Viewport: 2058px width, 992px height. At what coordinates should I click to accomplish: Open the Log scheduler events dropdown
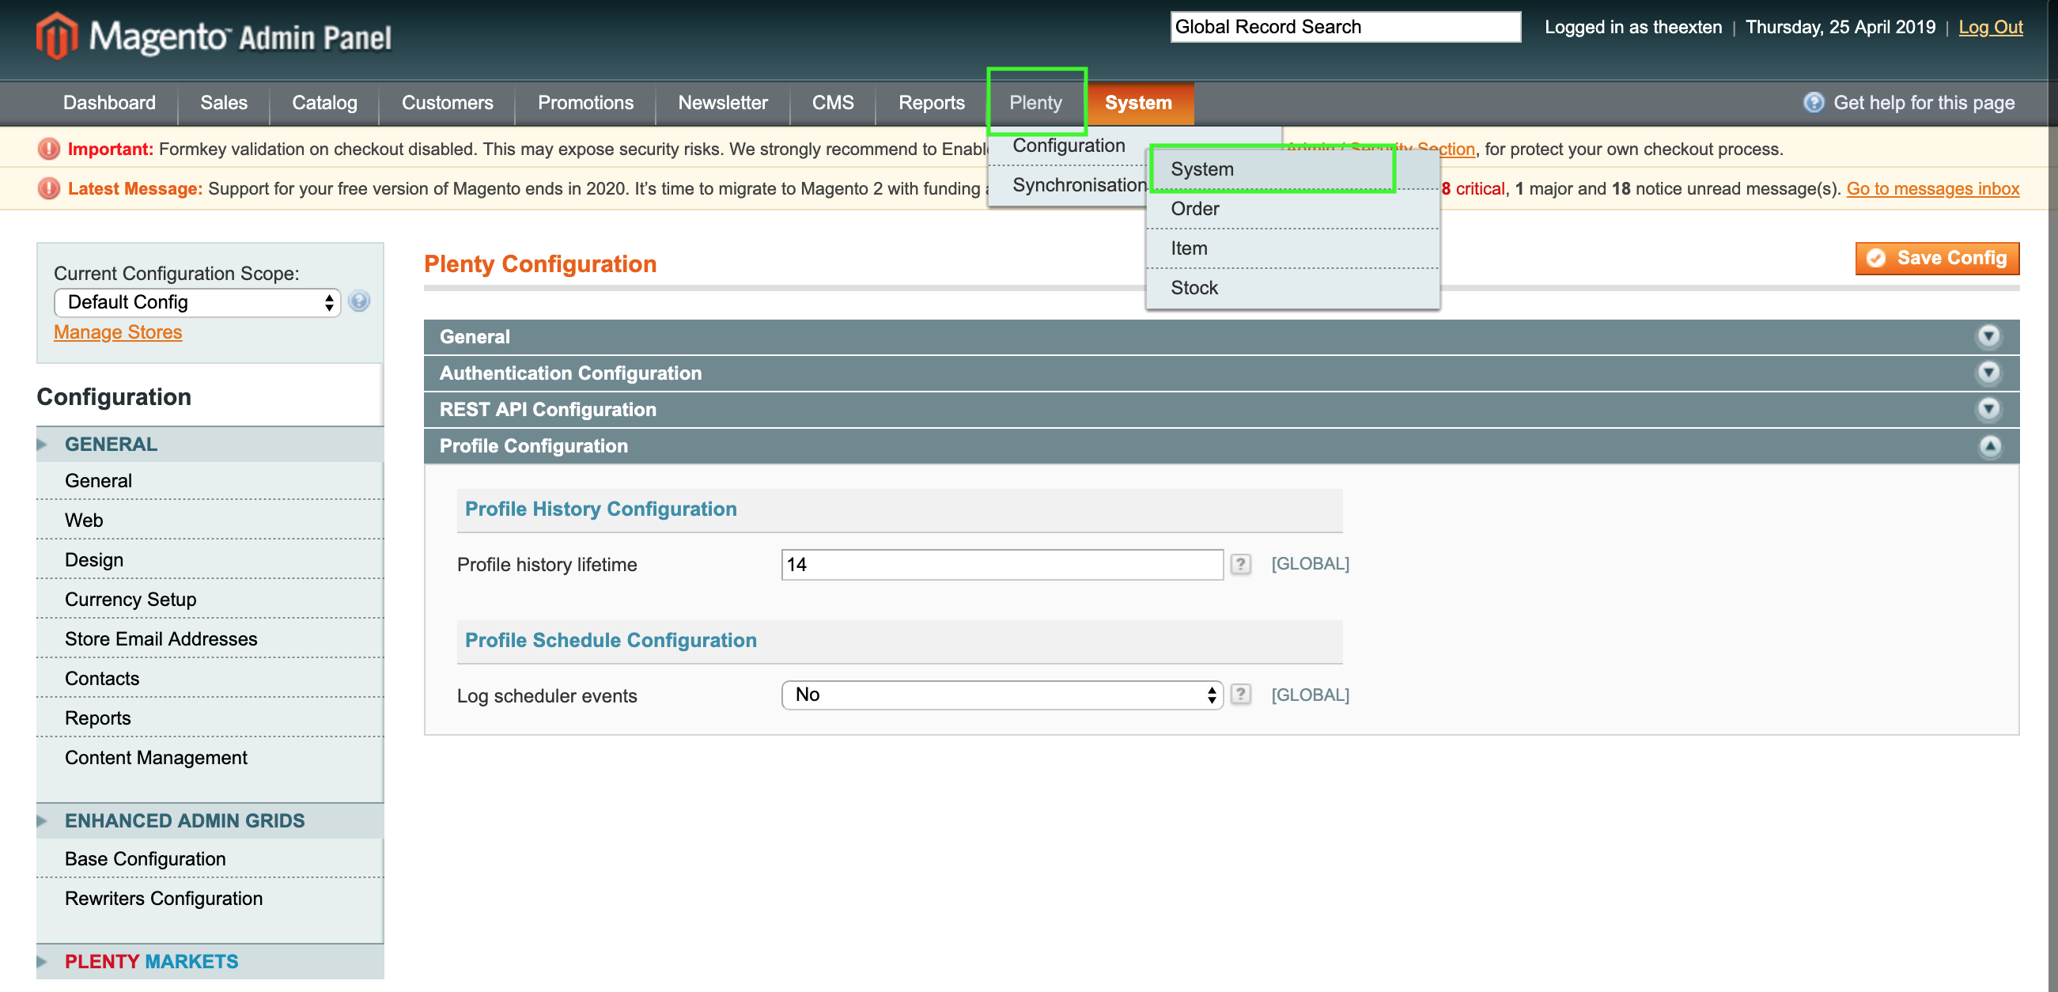click(x=1002, y=695)
